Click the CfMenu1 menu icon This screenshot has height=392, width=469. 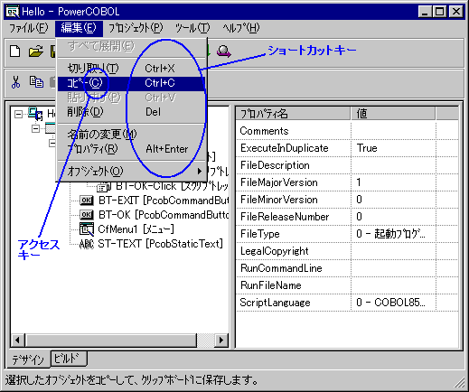pos(87,229)
